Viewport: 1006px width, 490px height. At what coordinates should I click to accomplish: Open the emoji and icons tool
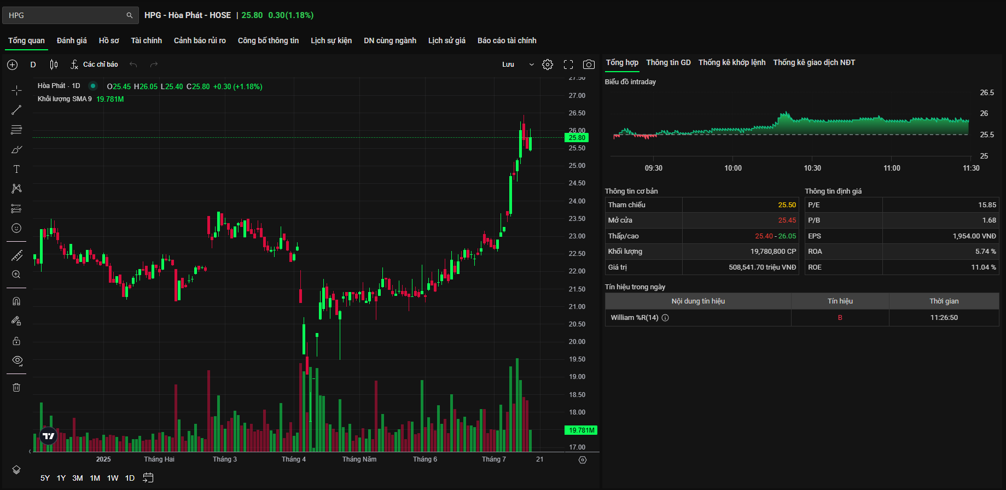pyautogui.click(x=16, y=228)
